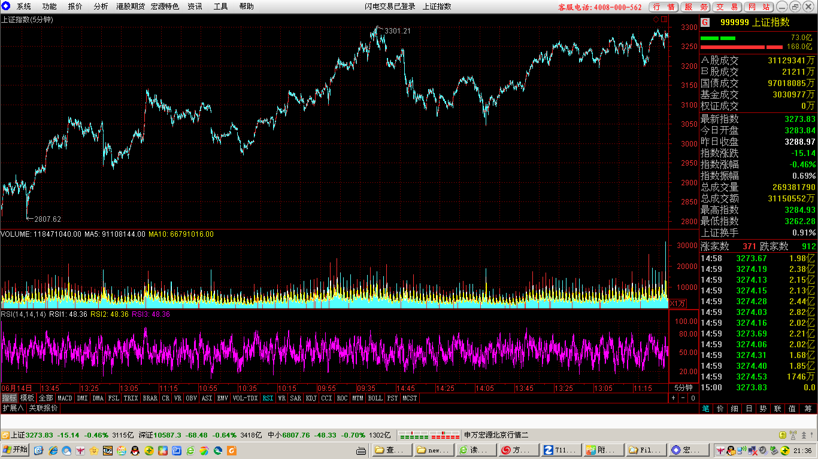
Task: Click the 0 reset button beside the zoom controls
Action: [x=693, y=397]
